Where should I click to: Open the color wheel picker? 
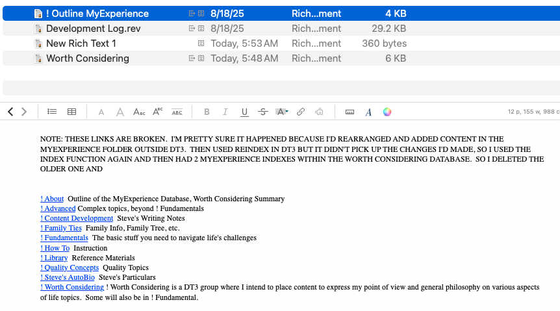pos(387,112)
